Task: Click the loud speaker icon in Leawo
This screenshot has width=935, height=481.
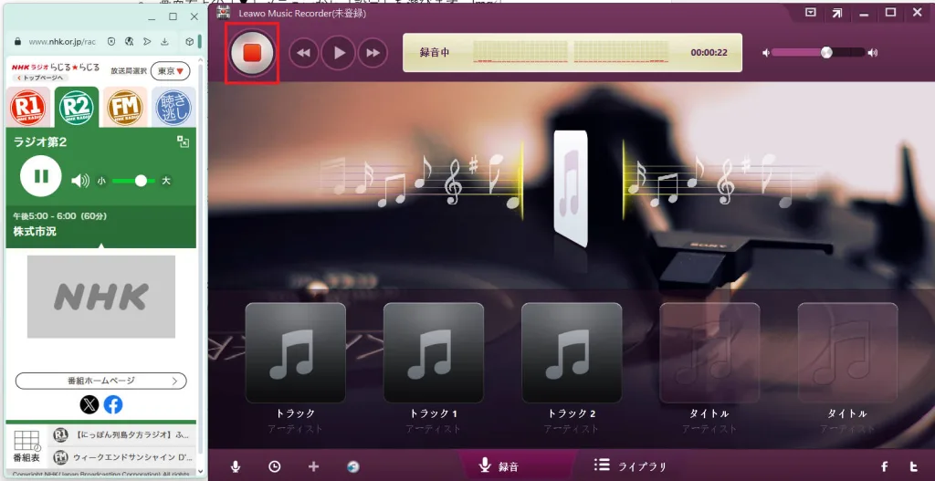Action: [873, 53]
